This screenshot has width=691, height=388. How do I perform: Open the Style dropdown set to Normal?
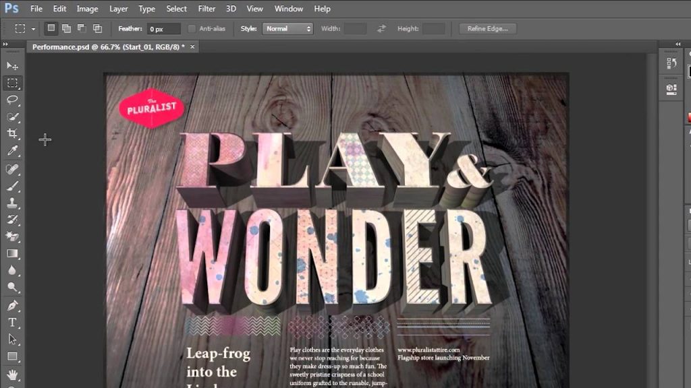click(287, 29)
